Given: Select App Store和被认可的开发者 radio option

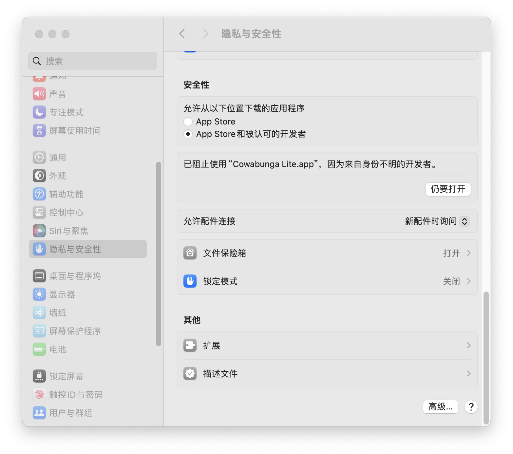Looking at the screenshot, I should pyautogui.click(x=188, y=134).
